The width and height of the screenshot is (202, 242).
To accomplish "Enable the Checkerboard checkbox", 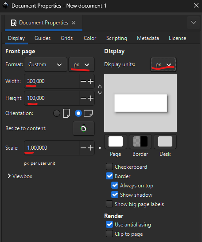I will coord(109,167).
